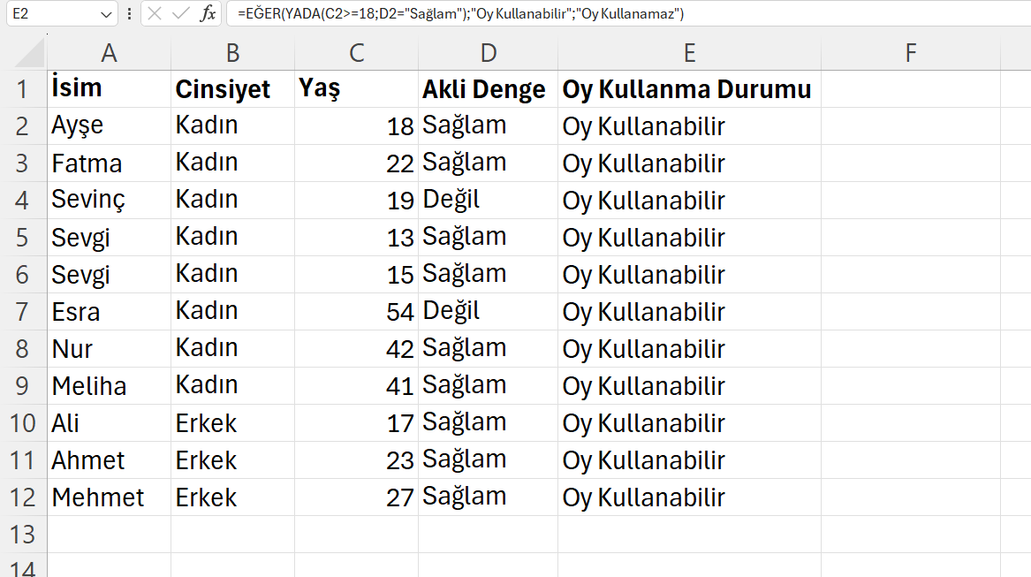Viewport: 1031px width, 577px height.
Task: Select column E header
Action: click(x=689, y=53)
